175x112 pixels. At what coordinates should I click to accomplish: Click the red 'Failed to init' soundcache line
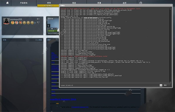tap(84, 56)
